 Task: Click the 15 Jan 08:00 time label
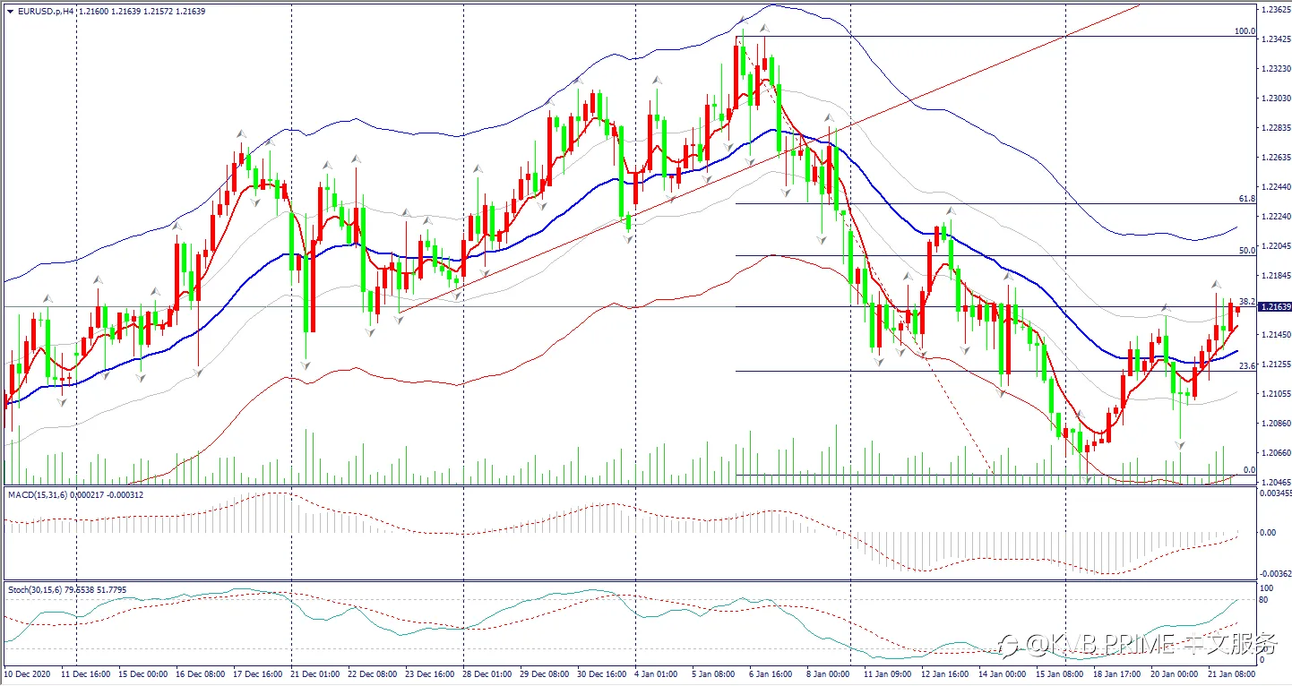(1061, 673)
